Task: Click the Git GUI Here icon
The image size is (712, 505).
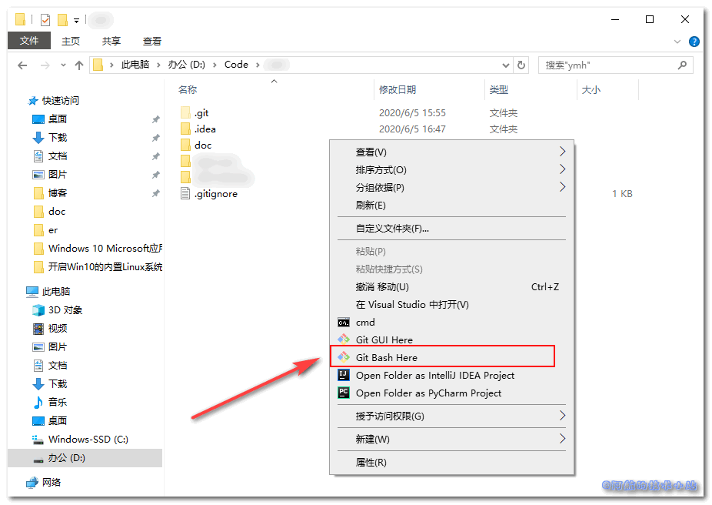Action: coord(344,339)
